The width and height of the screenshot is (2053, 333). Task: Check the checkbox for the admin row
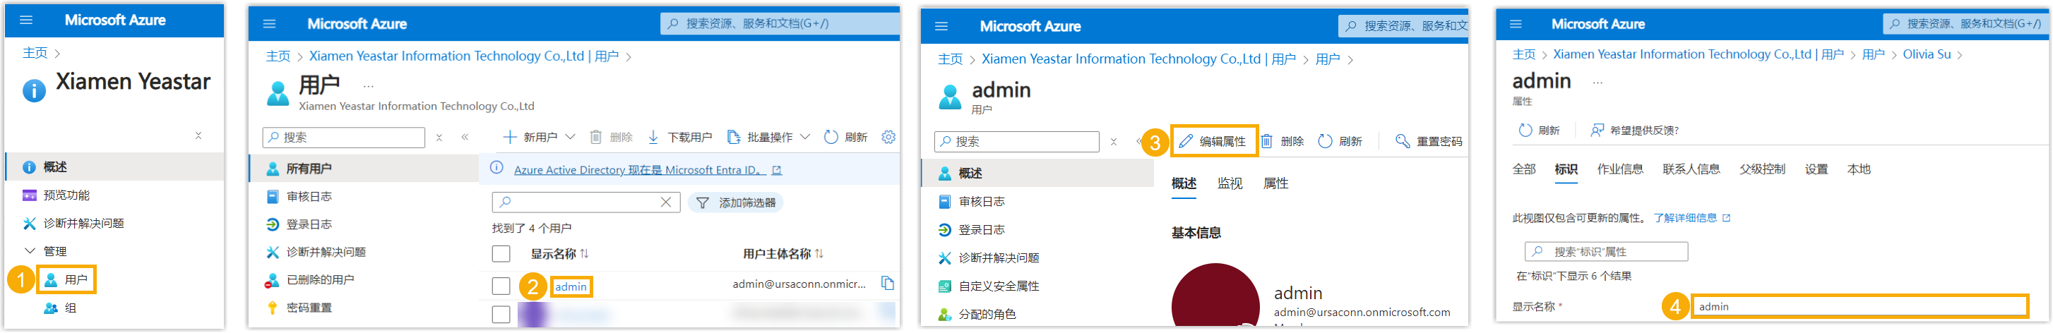501,286
